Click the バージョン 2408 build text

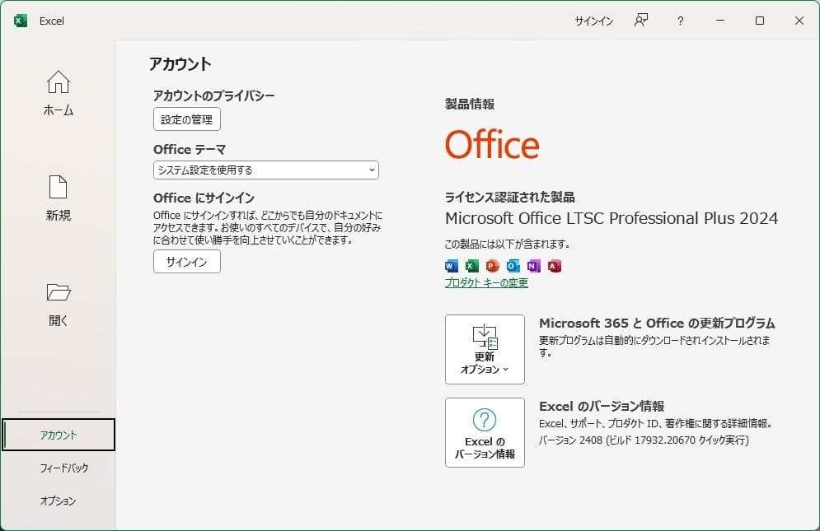[644, 440]
